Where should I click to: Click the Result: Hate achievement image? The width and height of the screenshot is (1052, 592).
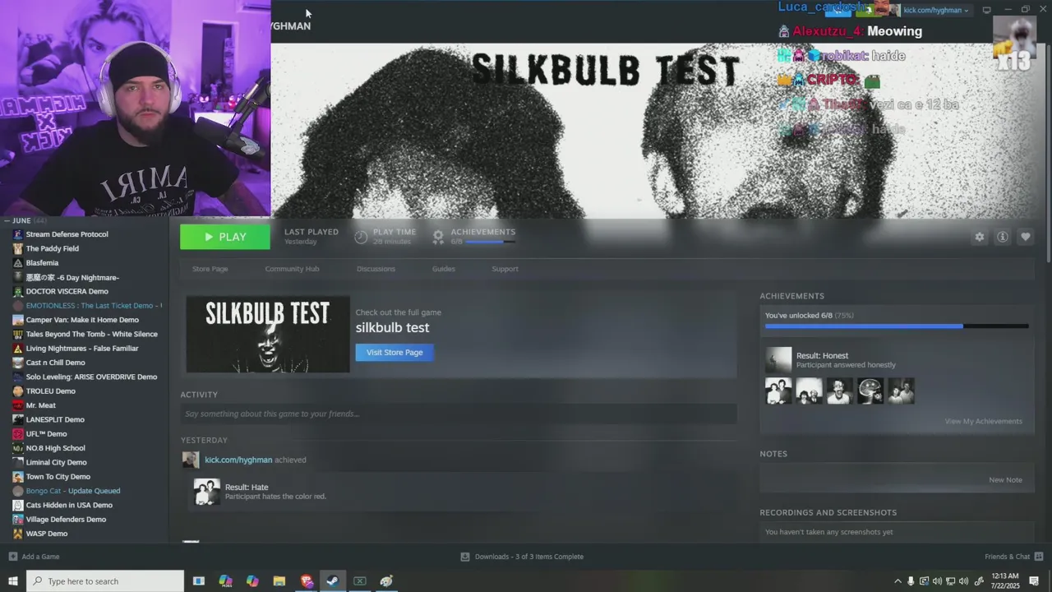coord(206,492)
